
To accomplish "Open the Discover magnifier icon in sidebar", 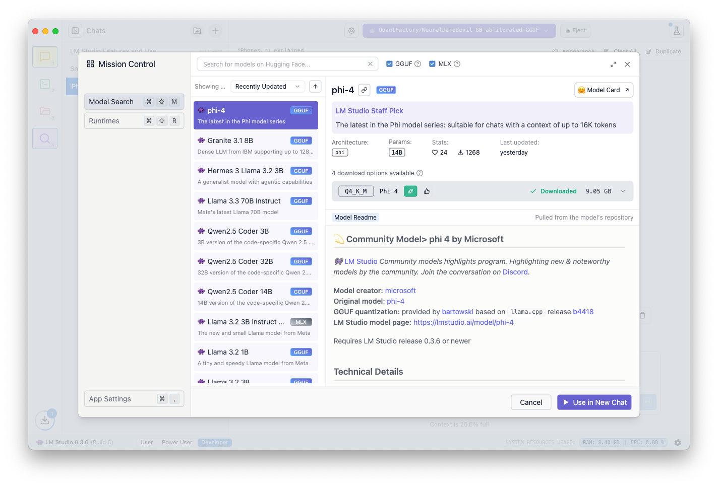I will pos(45,138).
